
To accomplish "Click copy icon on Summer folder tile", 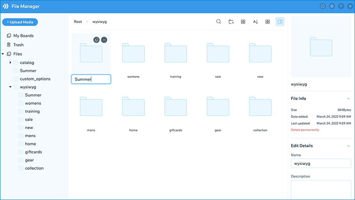I will click(97, 40).
